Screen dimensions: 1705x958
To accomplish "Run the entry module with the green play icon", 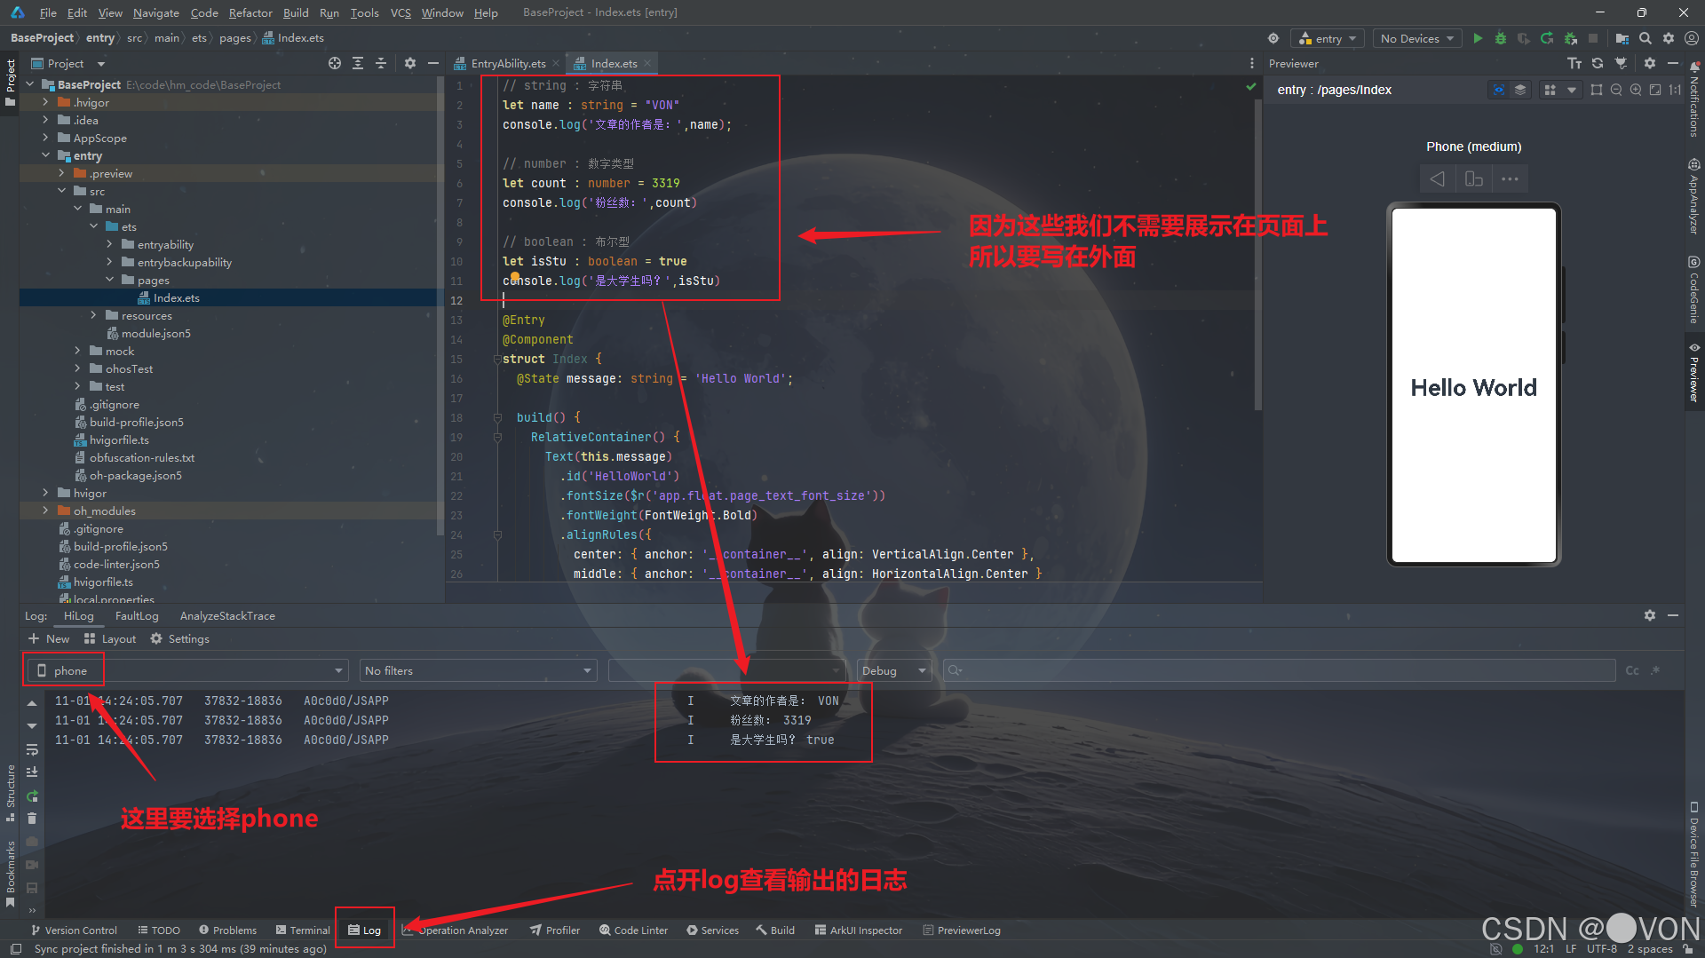I will point(1478,38).
